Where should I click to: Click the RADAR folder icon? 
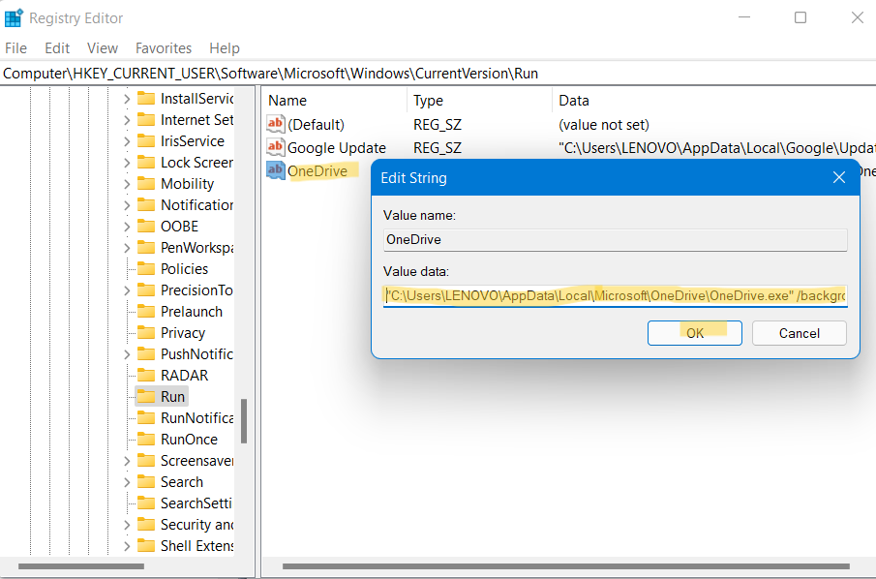pos(146,375)
